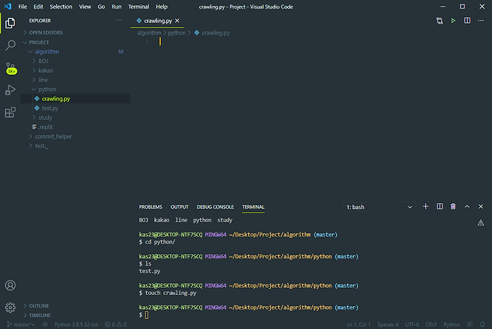Open the Terminal menu

click(138, 7)
